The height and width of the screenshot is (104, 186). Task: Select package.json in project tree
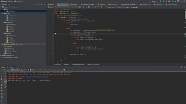(x=10, y=49)
